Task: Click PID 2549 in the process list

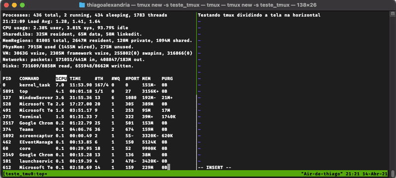Action: point(8,155)
